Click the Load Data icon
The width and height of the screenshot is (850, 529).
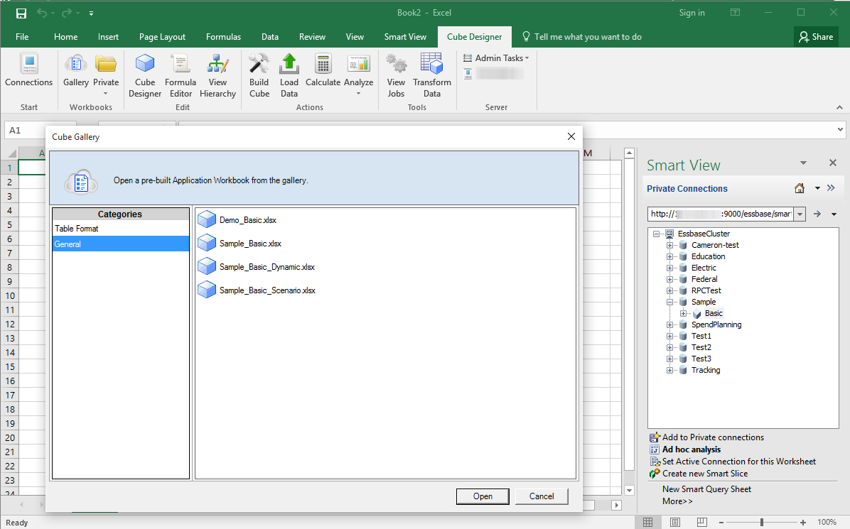click(289, 76)
